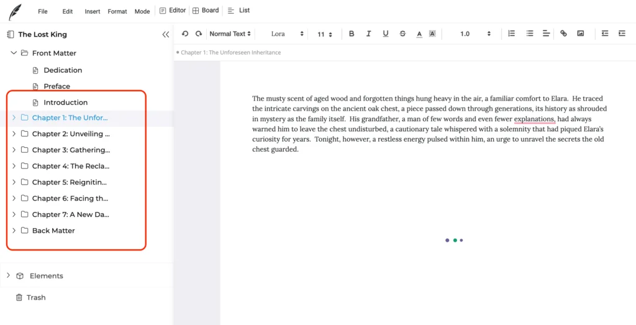This screenshot has width=636, height=325.
Task: Open the text highlight color picker
Action: (432, 34)
